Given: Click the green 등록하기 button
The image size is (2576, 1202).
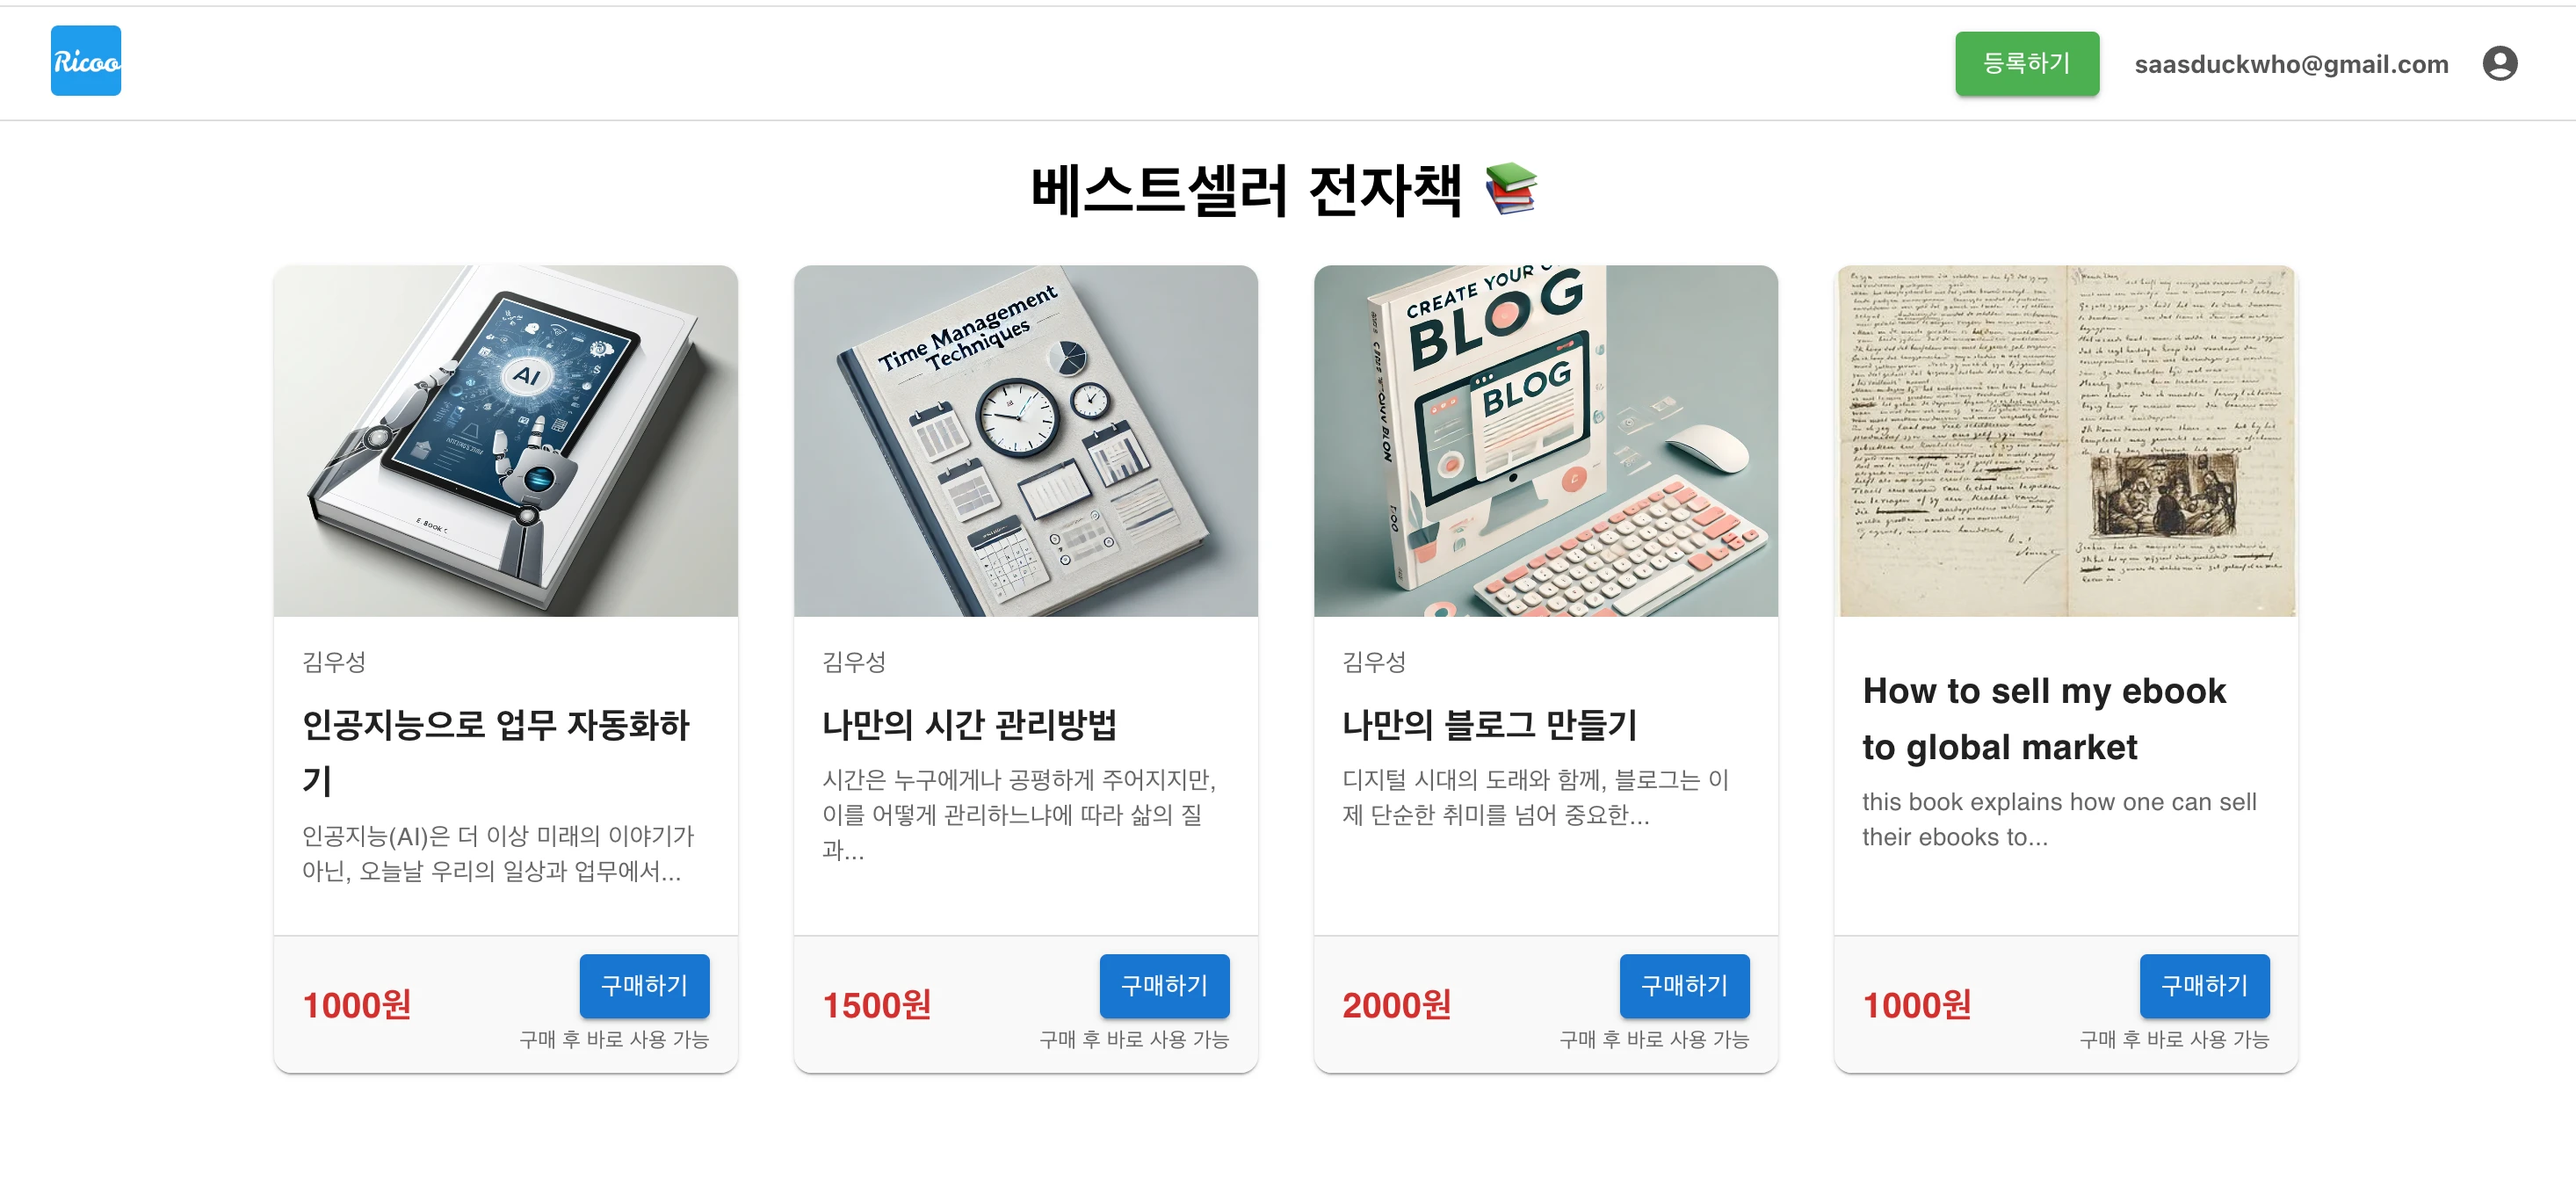Looking at the screenshot, I should (x=2026, y=63).
